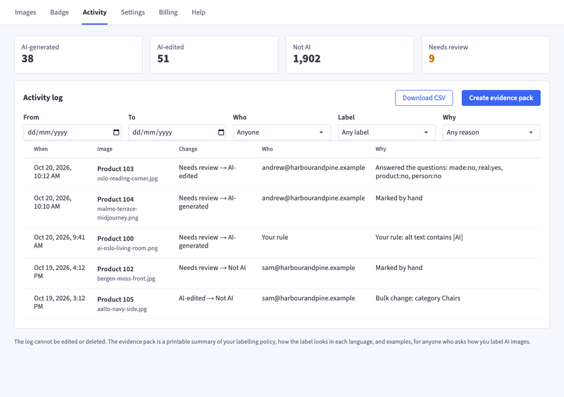564x397 pixels.
Task: Click the Why column header
Action: coord(381,149)
